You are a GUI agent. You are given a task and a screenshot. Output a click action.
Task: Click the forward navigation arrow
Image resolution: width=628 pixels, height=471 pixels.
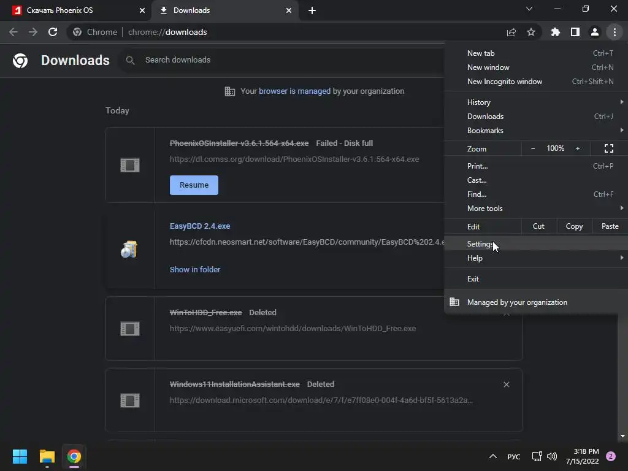click(33, 32)
